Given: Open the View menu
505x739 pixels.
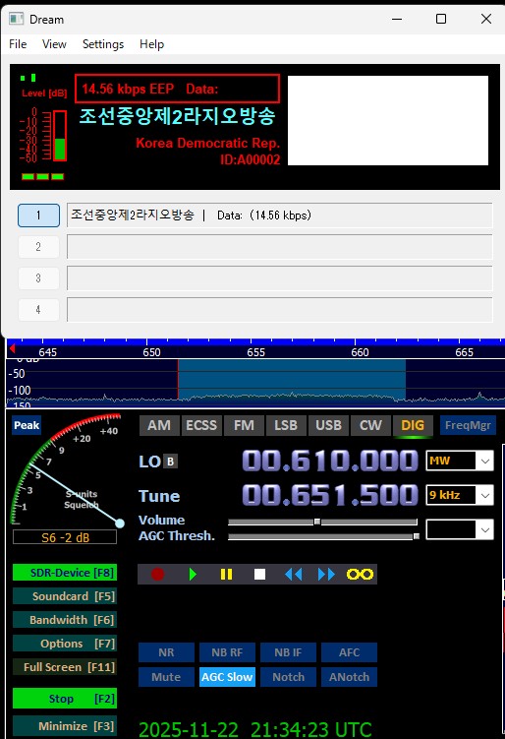Looking at the screenshot, I should point(54,44).
